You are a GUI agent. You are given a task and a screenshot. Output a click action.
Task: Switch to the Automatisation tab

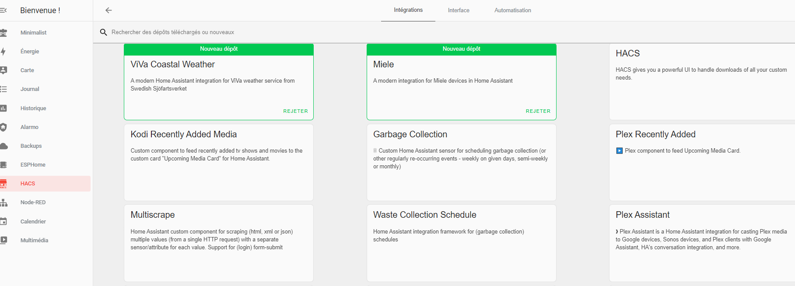(x=513, y=10)
